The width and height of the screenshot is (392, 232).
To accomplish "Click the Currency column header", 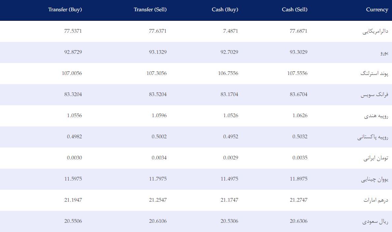I will [x=377, y=10].
